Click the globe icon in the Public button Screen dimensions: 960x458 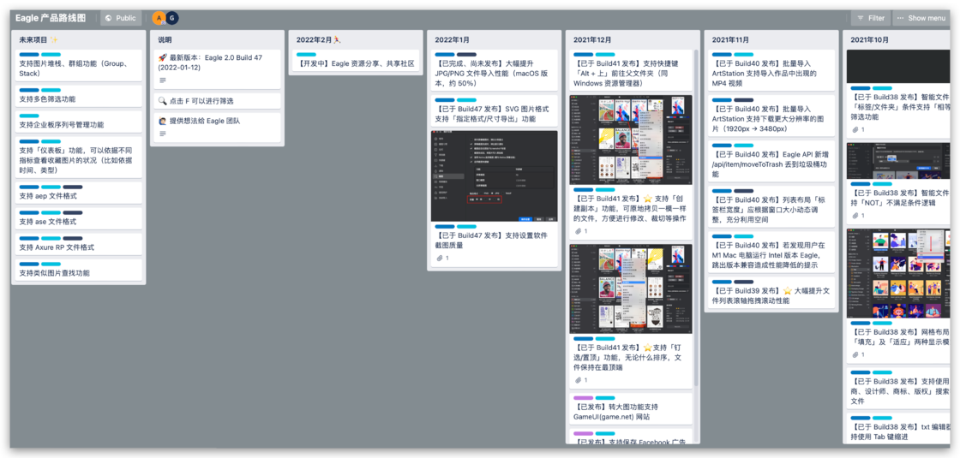108,18
